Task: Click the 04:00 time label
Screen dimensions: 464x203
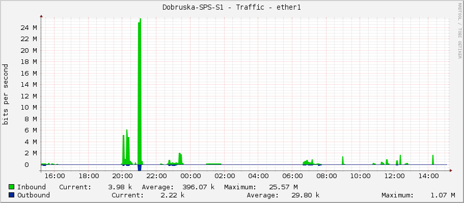Action: tap(259, 176)
